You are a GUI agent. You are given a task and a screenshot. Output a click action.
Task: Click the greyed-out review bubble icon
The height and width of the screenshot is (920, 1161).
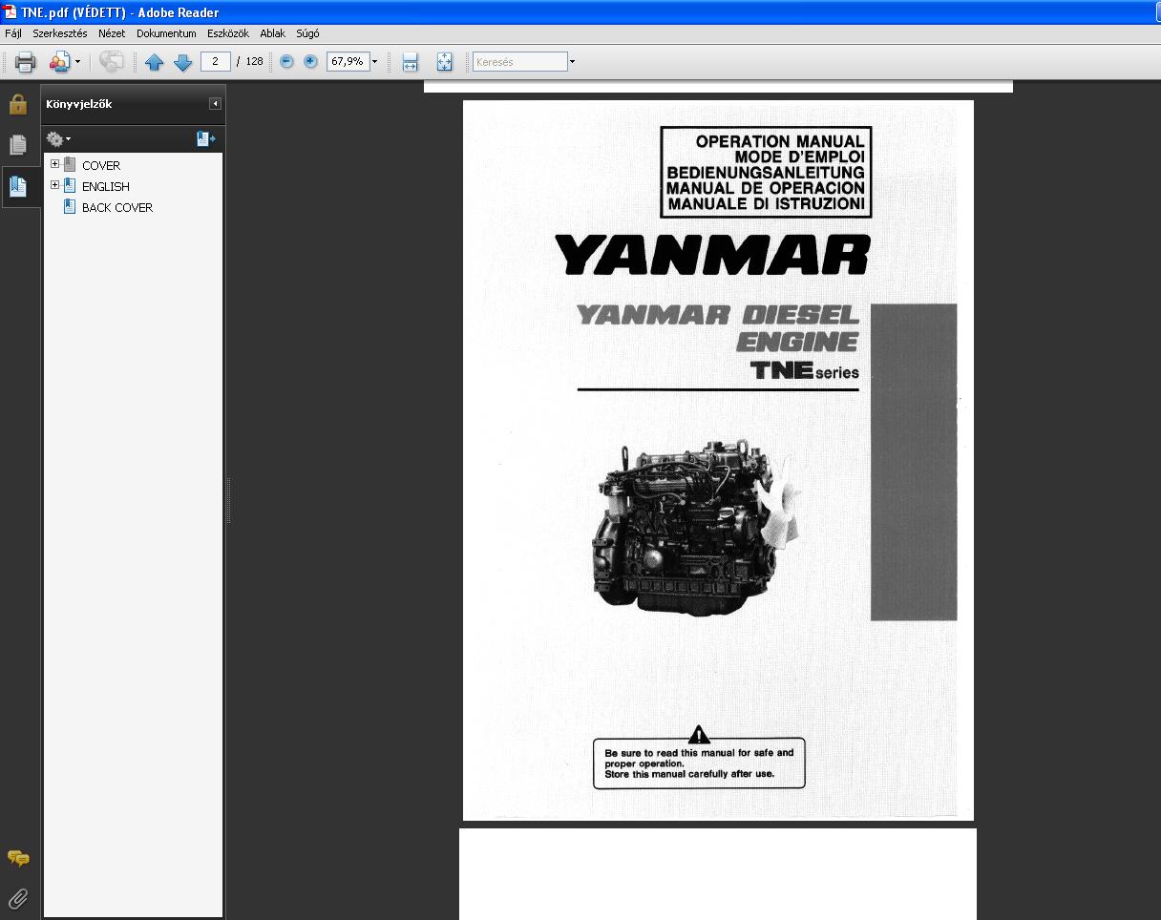(x=112, y=62)
